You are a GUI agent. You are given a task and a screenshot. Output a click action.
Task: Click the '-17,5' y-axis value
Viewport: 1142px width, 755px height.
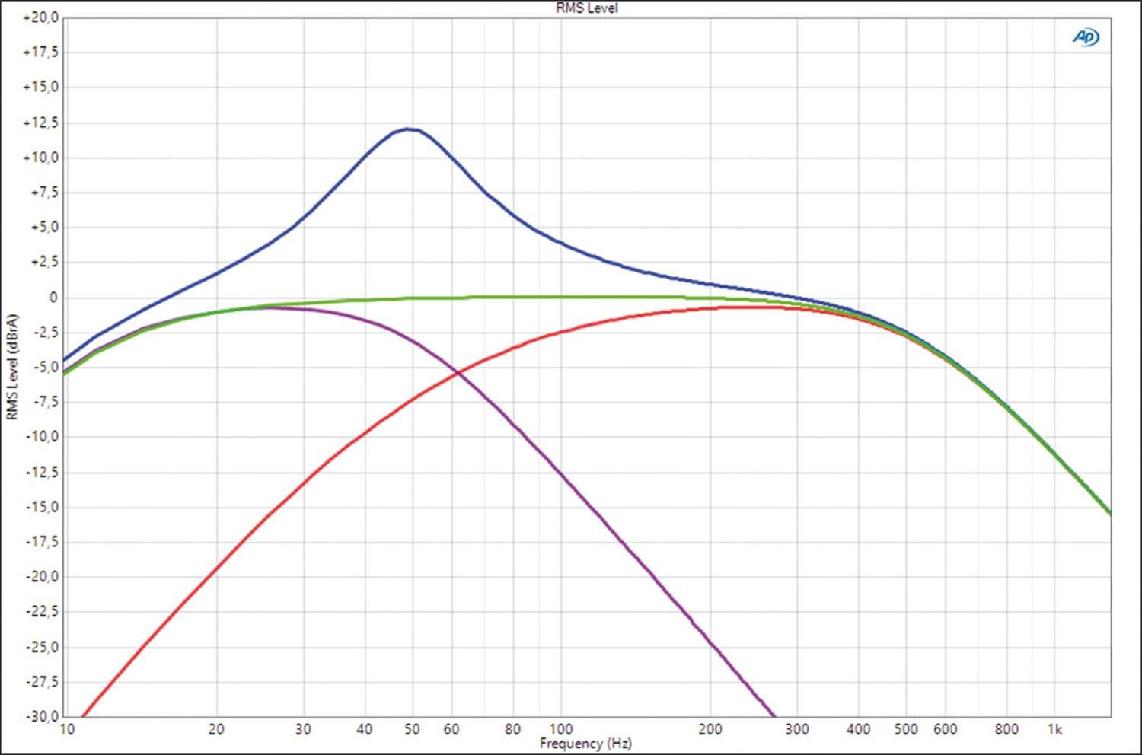coord(42,542)
